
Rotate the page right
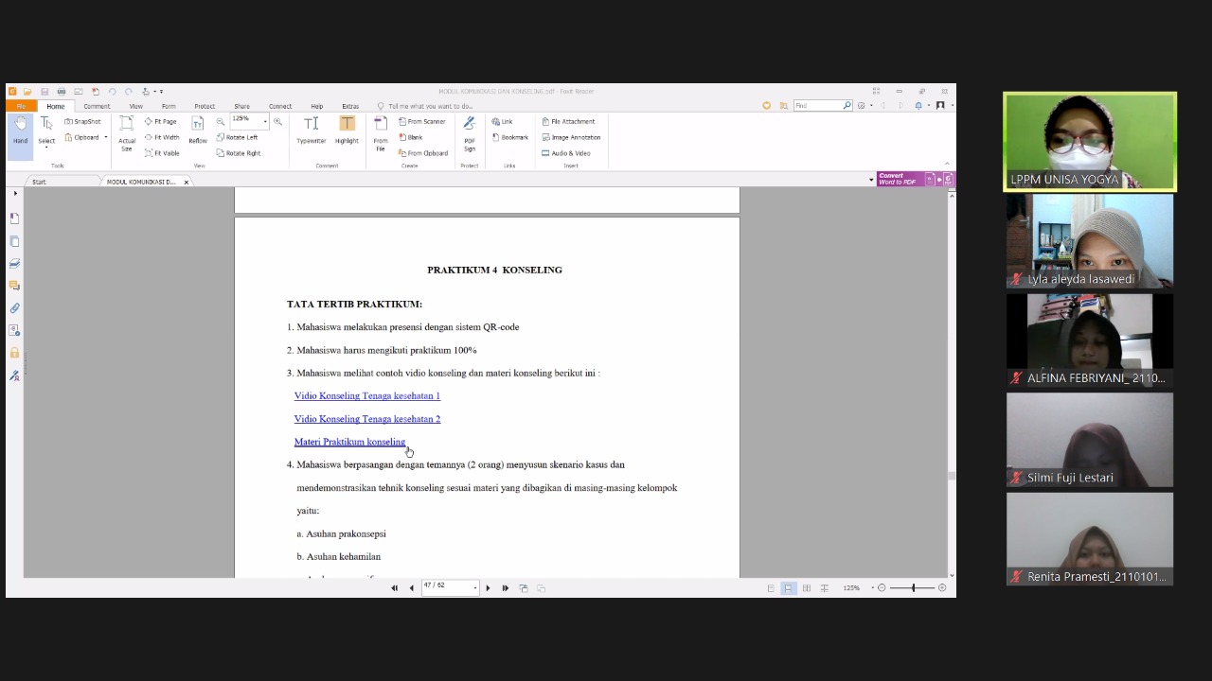point(239,152)
